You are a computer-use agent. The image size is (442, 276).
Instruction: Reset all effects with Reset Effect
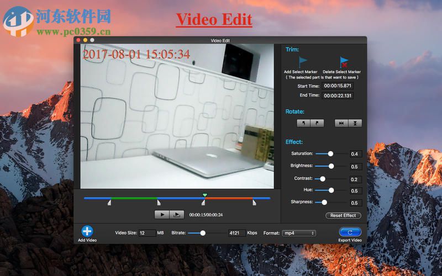tap(343, 215)
